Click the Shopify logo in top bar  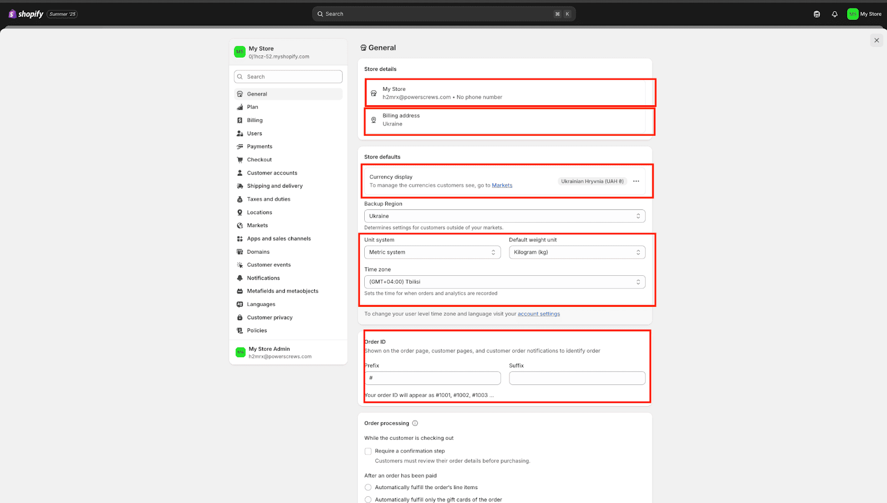coord(26,14)
